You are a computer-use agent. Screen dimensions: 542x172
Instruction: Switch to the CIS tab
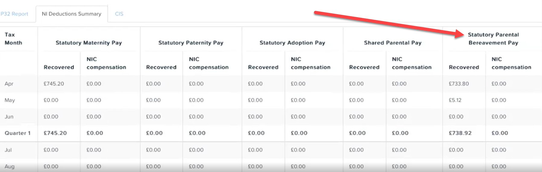pos(119,14)
